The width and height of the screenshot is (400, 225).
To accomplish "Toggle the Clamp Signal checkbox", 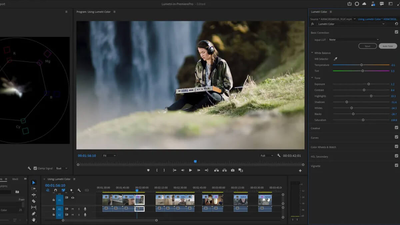I will (x=35, y=168).
